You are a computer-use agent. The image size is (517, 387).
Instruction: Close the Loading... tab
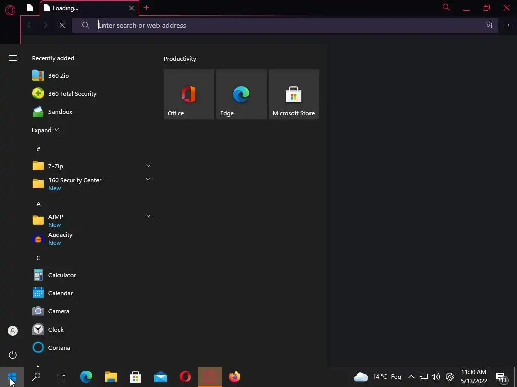[132, 8]
